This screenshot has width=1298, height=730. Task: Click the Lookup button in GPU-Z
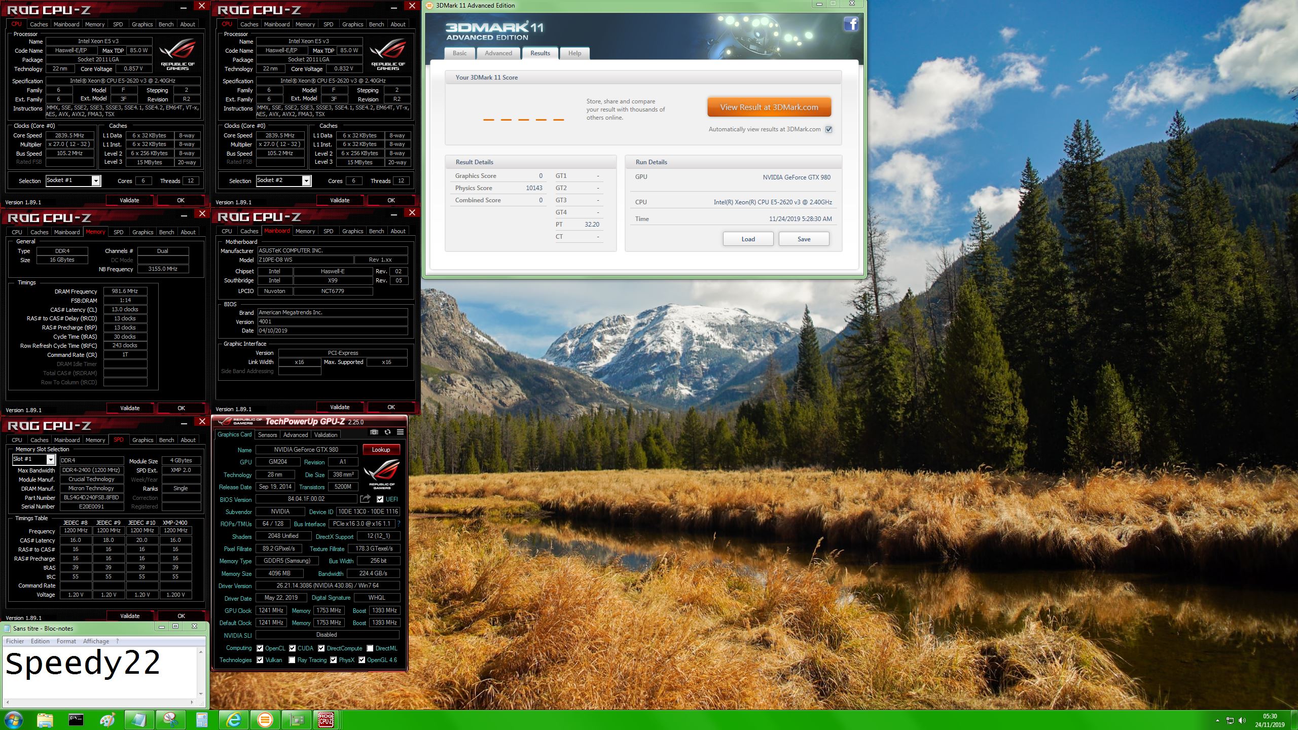pos(381,450)
